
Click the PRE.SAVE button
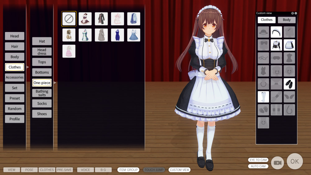click(x=64, y=170)
